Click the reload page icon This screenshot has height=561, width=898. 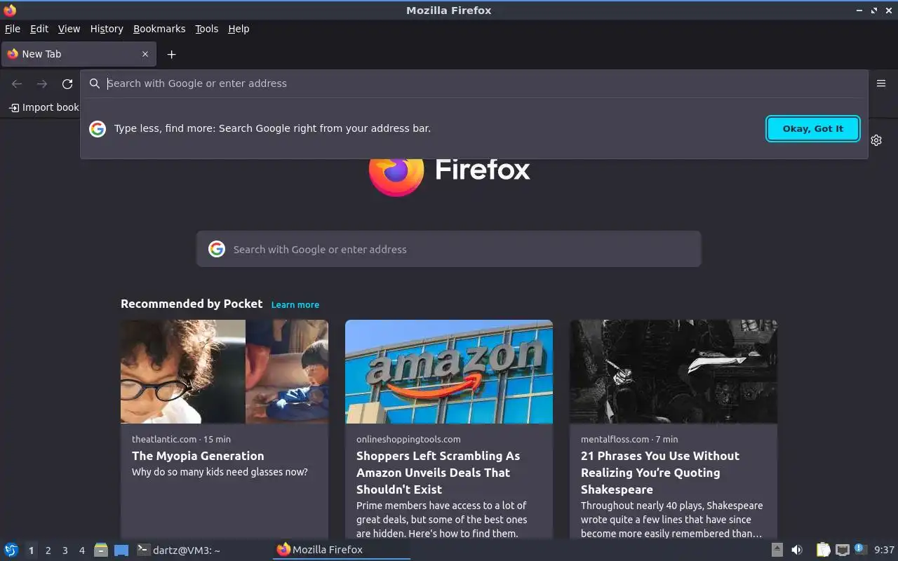[67, 84]
